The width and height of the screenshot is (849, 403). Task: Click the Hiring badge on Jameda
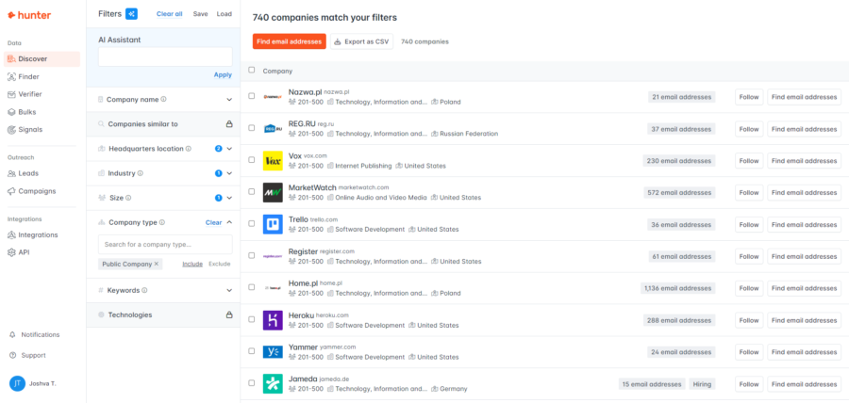[702, 384]
